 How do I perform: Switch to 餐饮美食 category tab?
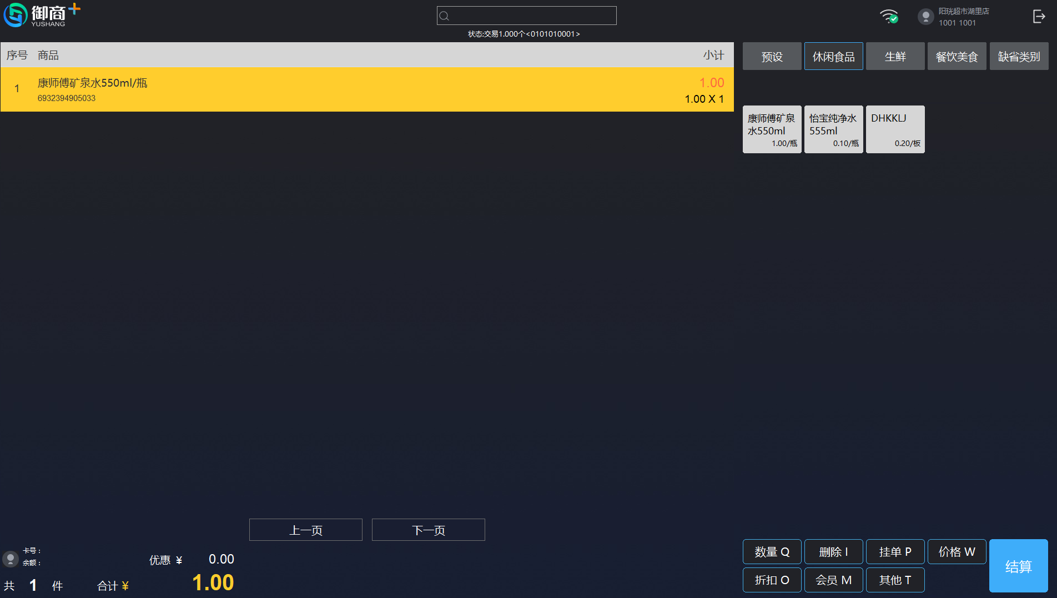coord(957,57)
